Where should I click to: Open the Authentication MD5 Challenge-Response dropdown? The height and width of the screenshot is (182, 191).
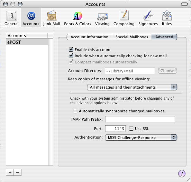click(141, 138)
